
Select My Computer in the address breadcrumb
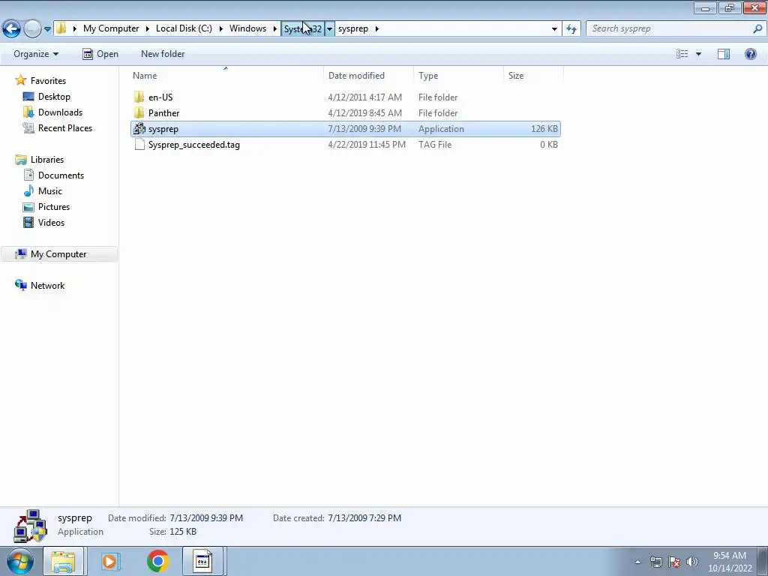point(111,28)
